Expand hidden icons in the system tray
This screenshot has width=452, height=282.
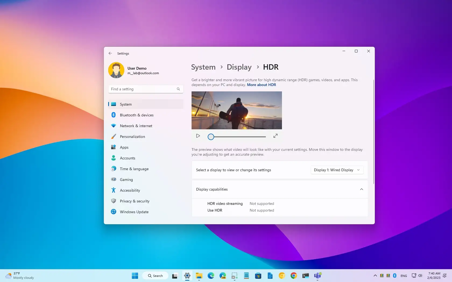click(x=375, y=276)
